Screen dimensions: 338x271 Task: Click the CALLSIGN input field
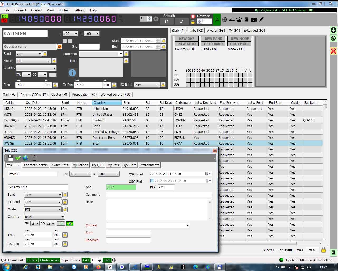click(26, 34)
